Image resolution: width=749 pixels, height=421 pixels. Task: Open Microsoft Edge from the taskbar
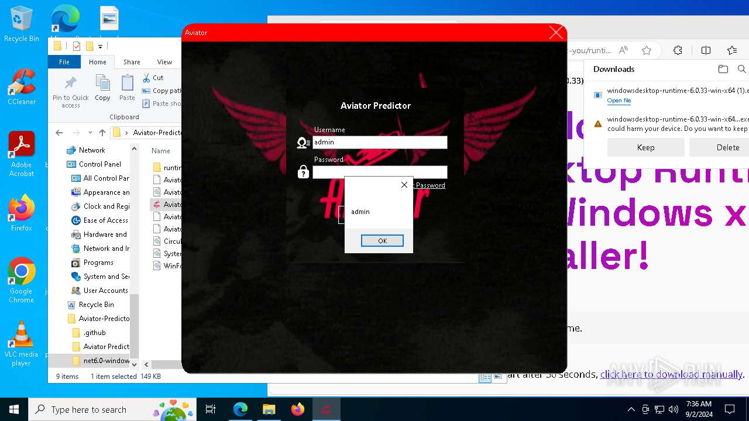240,409
